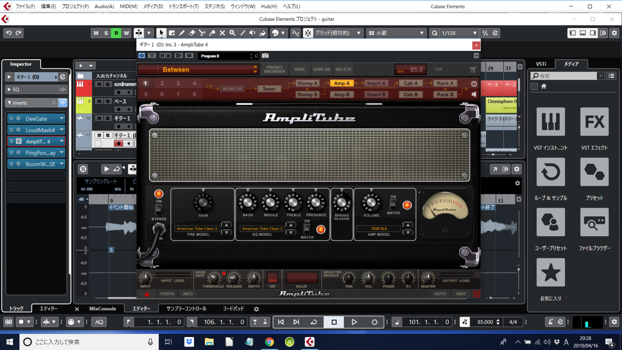Click SAVE AS in AmpliTube
The image size is (622, 350).
click(321, 69)
